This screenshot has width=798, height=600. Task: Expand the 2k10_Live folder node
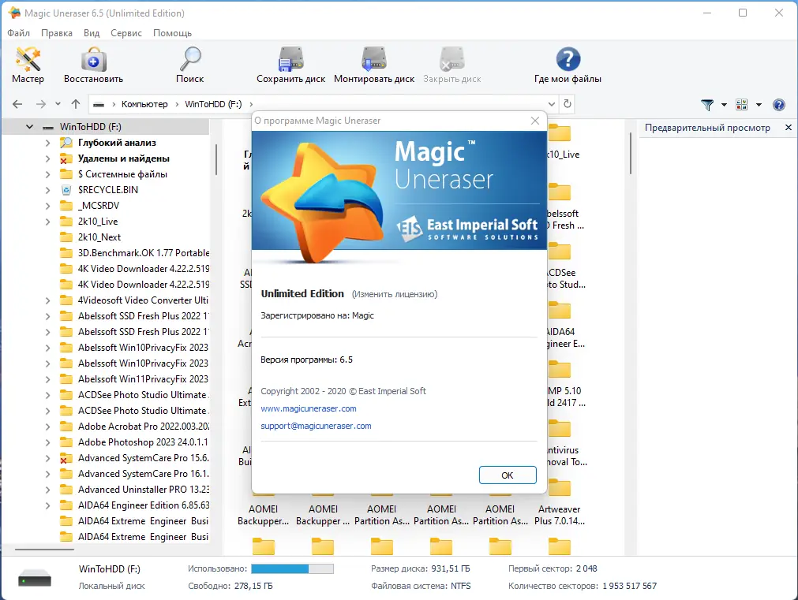(47, 222)
